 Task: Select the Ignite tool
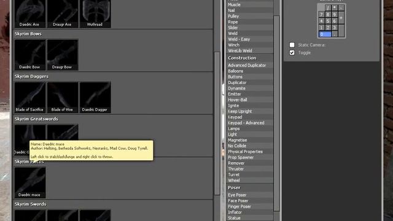click(x=250, y=106)
